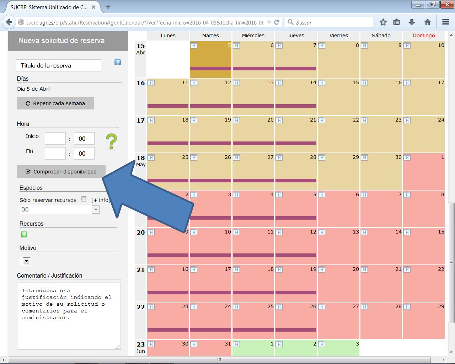Click the blue help icon beside title field
The height and width of the screenshot is (364, 455).
[x=118, y=62]
